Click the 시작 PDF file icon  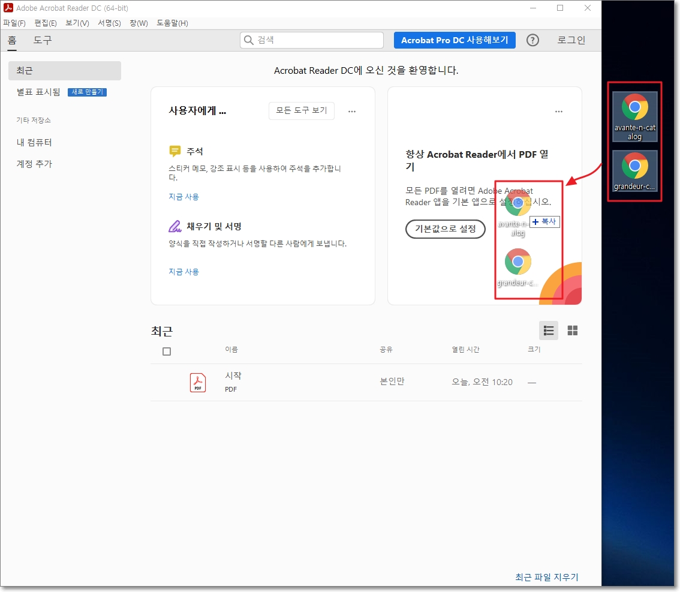[x=198, y=383]
